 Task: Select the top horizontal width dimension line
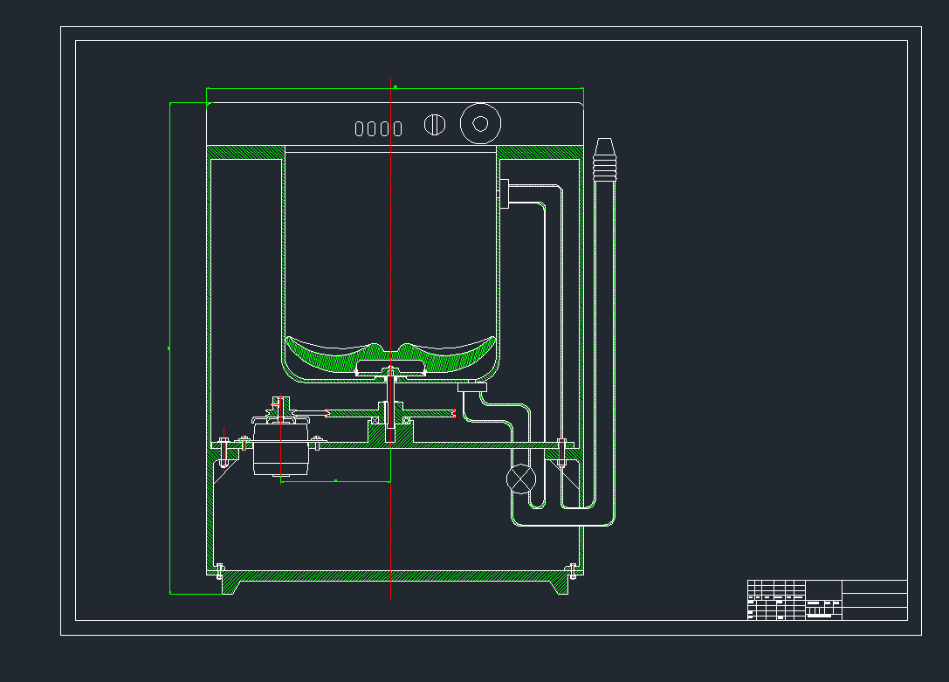(x=395, y=88)
